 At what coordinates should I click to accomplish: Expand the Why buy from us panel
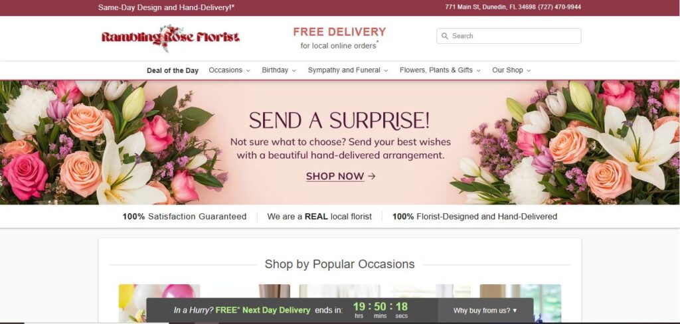click(x=485, y=311)
